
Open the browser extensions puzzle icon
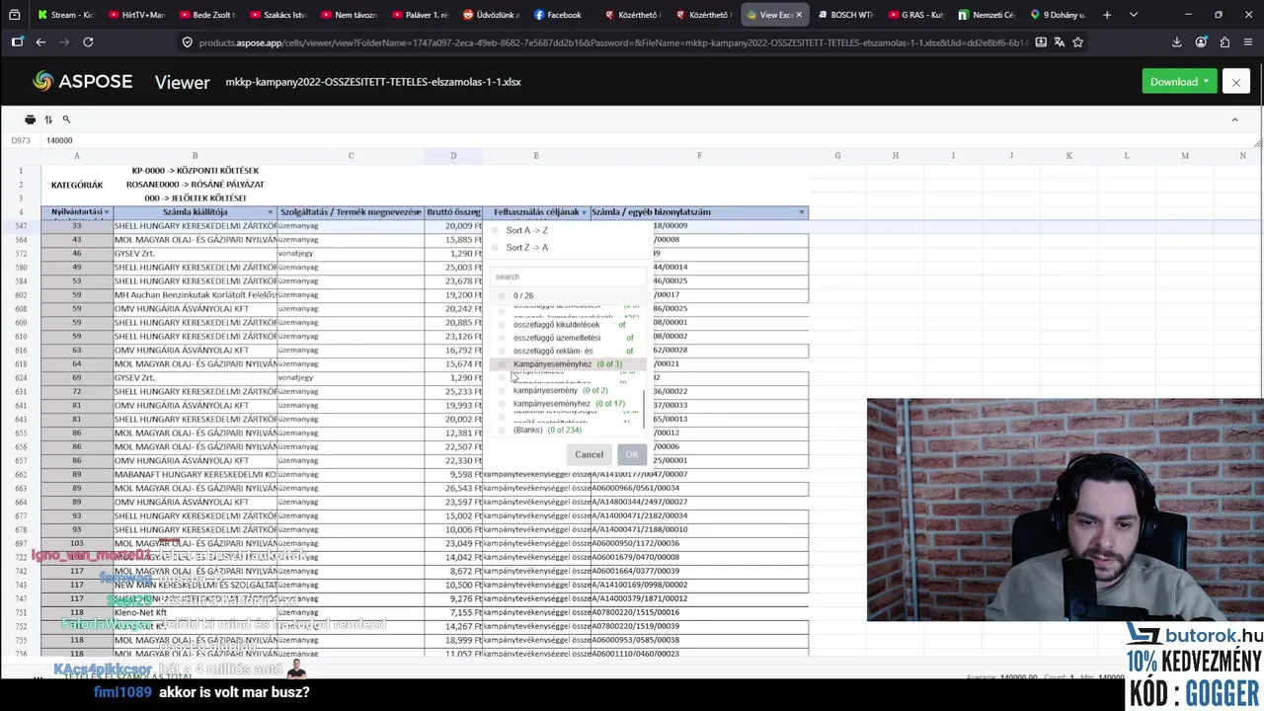(x=1224, y=42)
